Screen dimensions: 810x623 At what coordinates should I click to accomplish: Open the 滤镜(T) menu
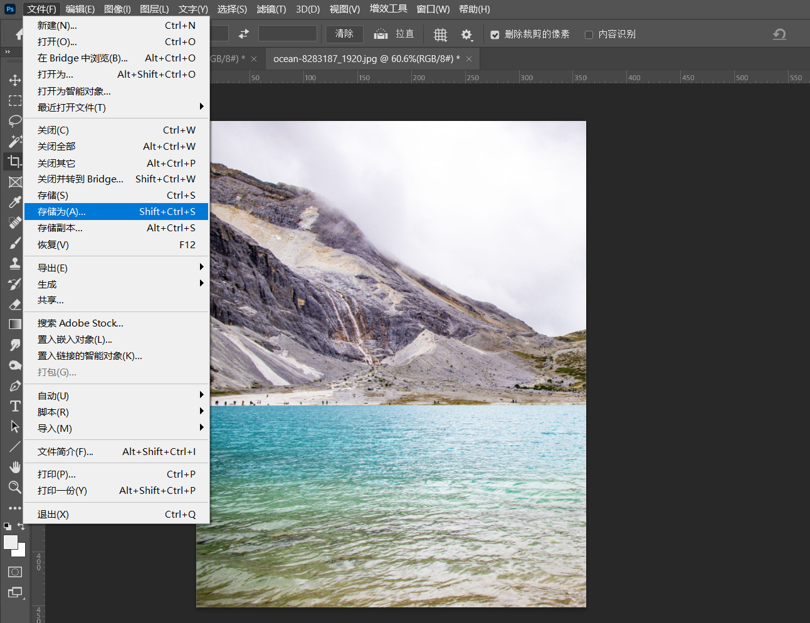[x=271, y=9]
